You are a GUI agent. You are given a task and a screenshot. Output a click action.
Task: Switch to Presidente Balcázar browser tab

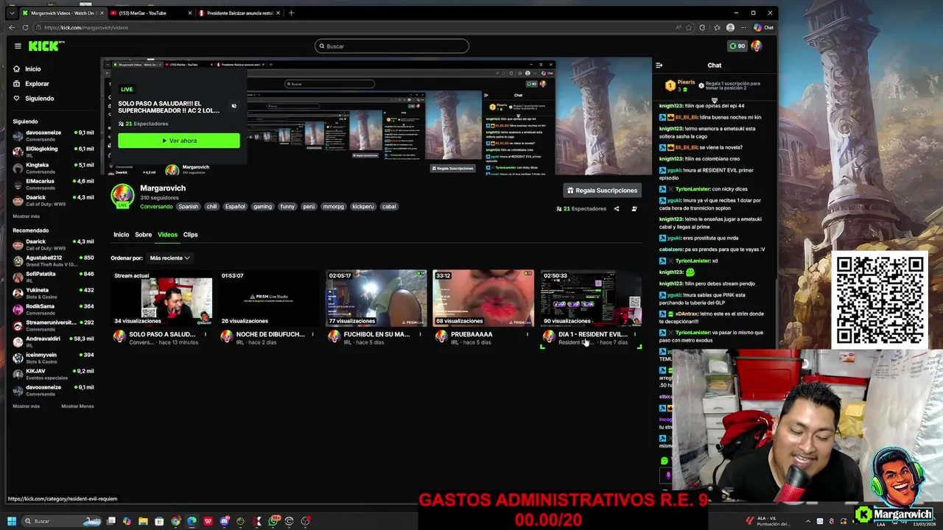point(239,13)
